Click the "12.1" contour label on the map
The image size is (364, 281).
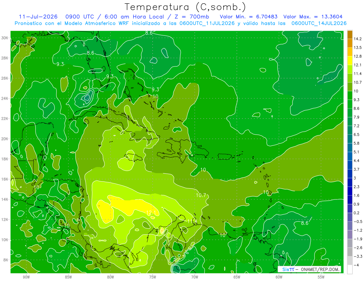tap(151, 213)
